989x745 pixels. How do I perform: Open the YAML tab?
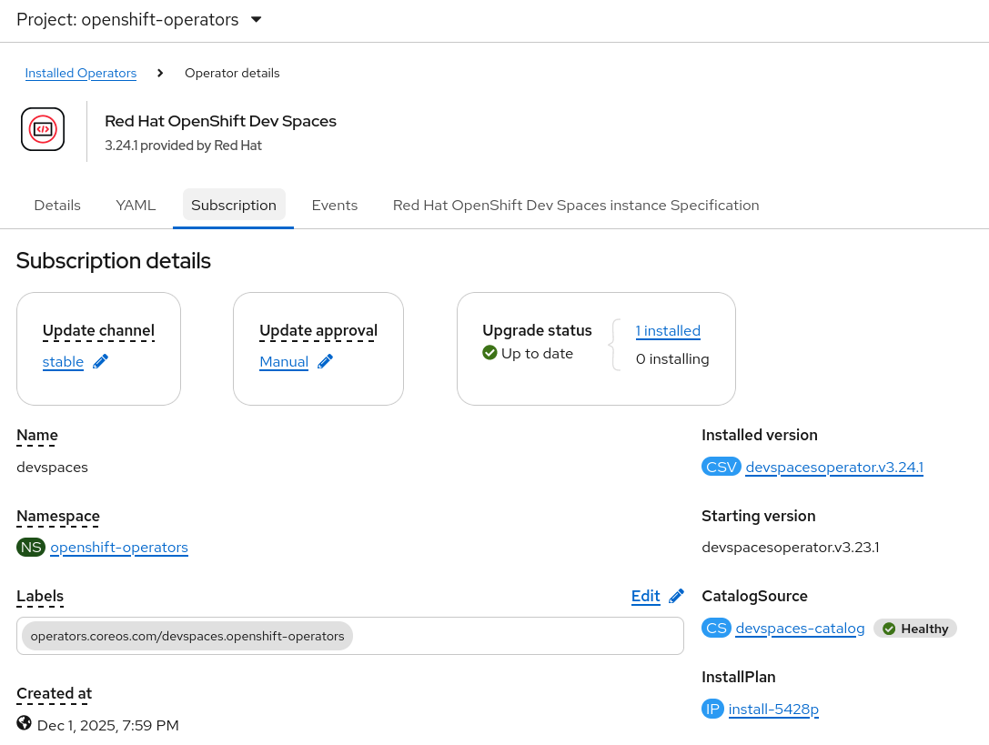pyautogui.click(x=136, y=206)
